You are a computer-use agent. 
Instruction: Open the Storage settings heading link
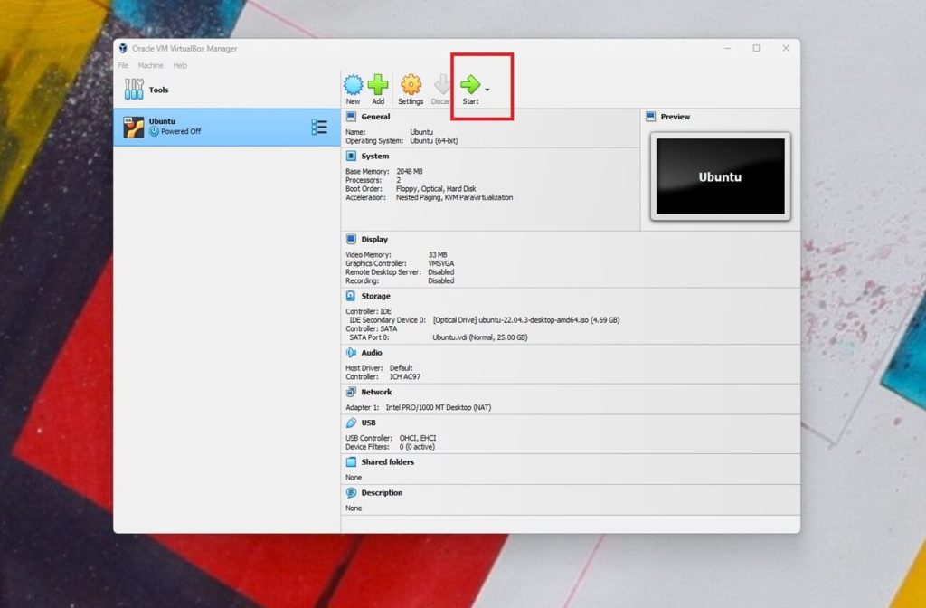[x=375, y=297]
